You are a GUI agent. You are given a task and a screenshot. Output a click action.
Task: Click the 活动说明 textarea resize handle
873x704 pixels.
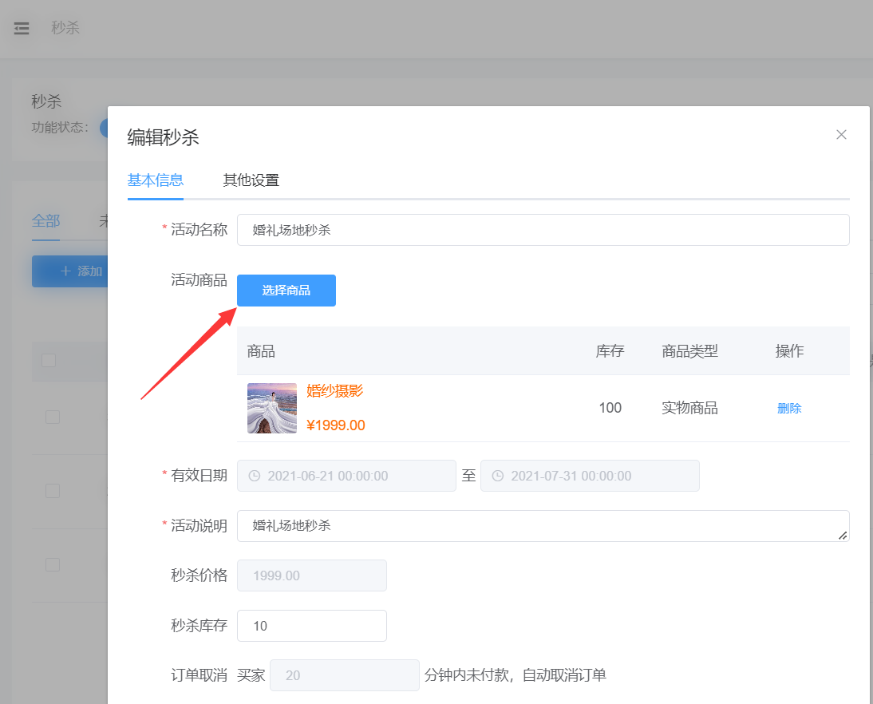(843, 536)
